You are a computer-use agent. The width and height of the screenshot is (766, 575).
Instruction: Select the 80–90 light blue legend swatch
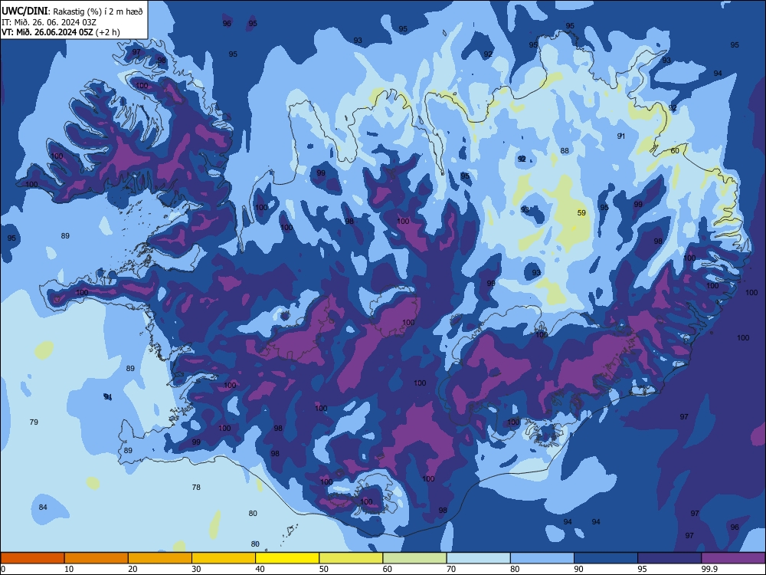pyautogui.click(x=542, y=558)
